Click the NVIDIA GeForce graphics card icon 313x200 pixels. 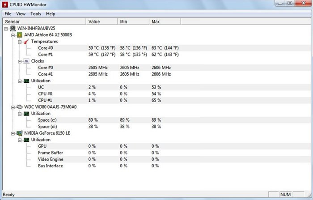tap(20, 133)
